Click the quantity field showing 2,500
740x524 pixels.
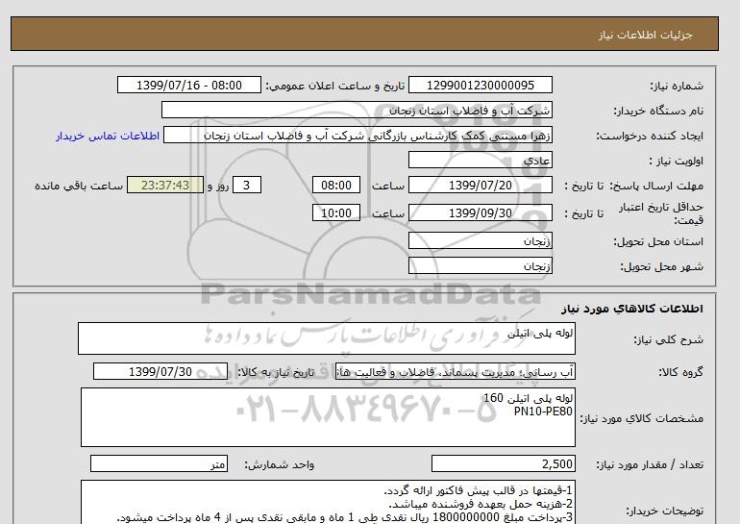coord(503,464)
